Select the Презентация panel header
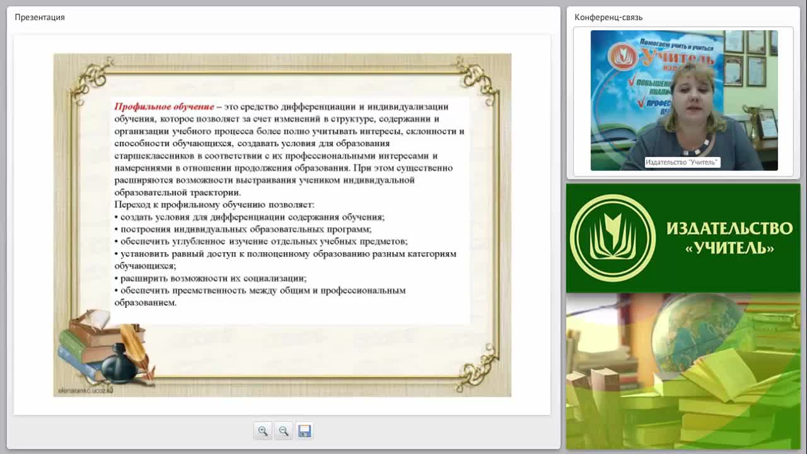 pyautogui.click(x=40, y=17)
